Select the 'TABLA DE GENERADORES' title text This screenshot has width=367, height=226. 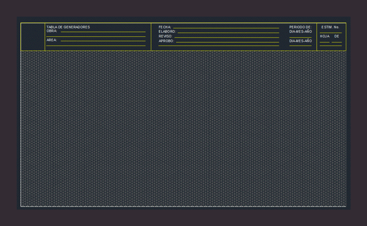point(68,27)
